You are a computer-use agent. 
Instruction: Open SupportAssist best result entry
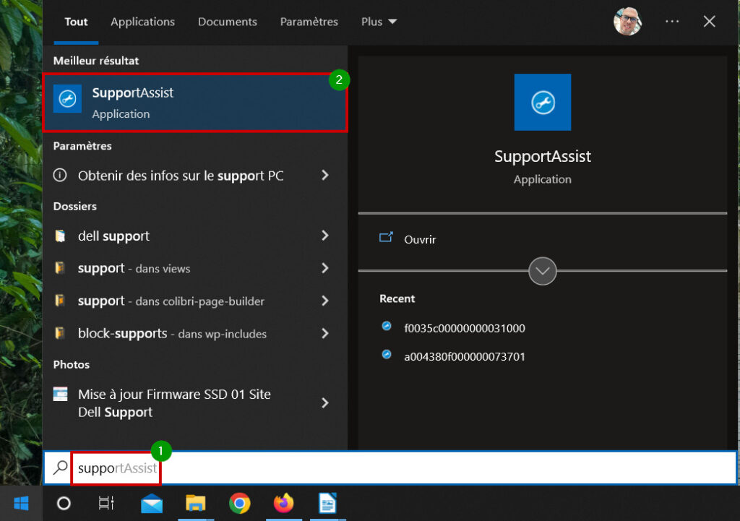tap(195, 103)
